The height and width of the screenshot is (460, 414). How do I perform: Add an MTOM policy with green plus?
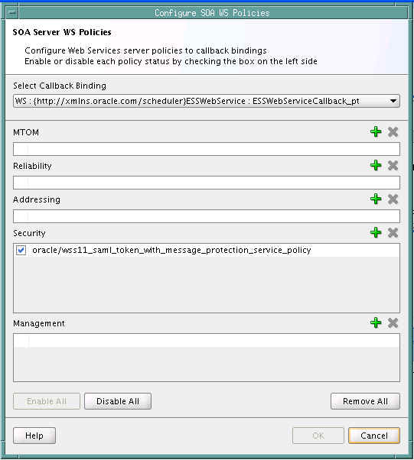[376, 132]
